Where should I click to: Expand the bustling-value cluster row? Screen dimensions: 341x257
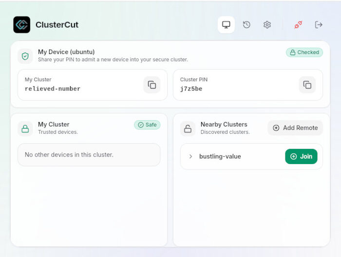pos(190,156)
